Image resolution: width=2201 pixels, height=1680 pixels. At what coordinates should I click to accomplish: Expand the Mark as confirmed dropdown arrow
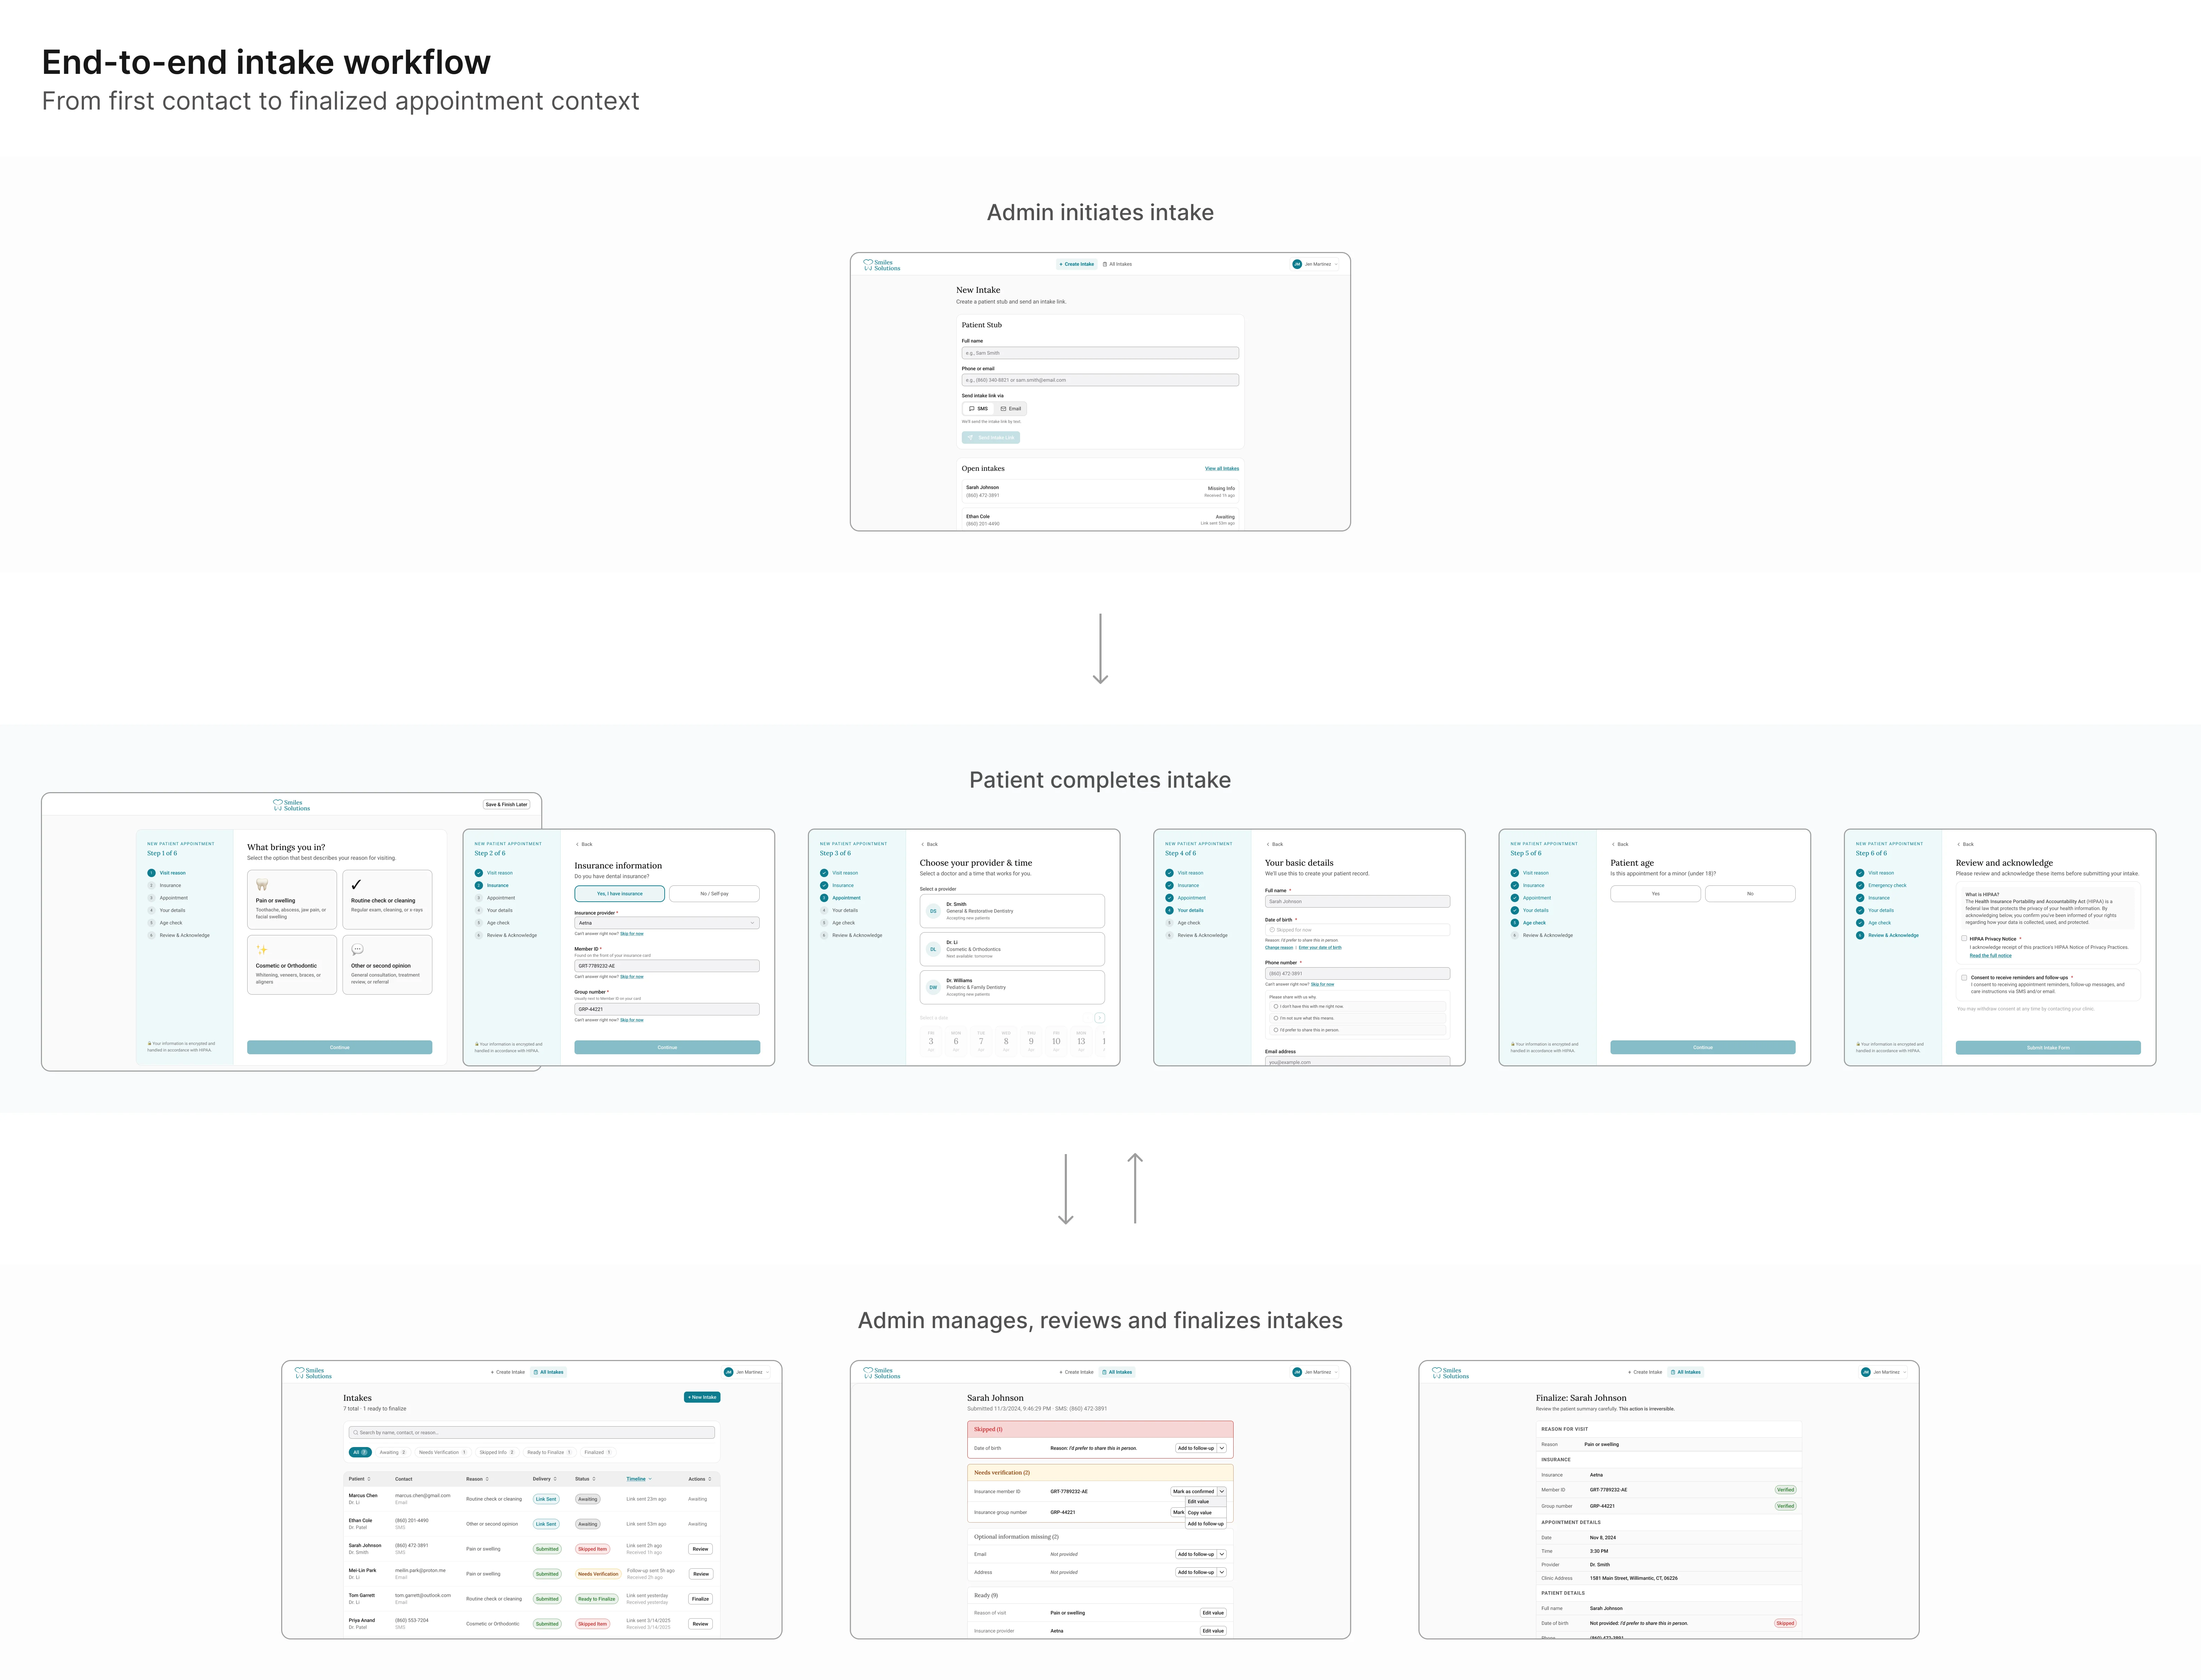click(x=1221, y=1491)
